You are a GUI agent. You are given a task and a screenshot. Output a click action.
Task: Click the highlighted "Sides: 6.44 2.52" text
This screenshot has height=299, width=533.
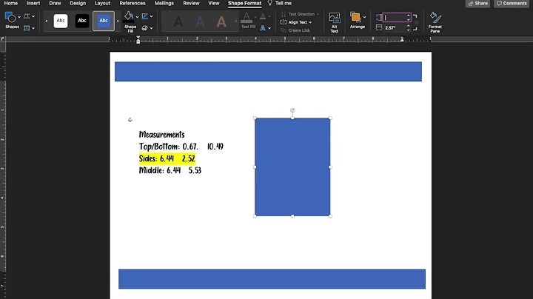[x=167, y=158]
